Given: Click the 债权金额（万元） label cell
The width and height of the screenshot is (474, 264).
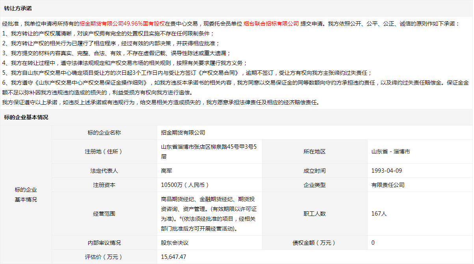Looking at the screenshot, I should [x=315, y=243].
